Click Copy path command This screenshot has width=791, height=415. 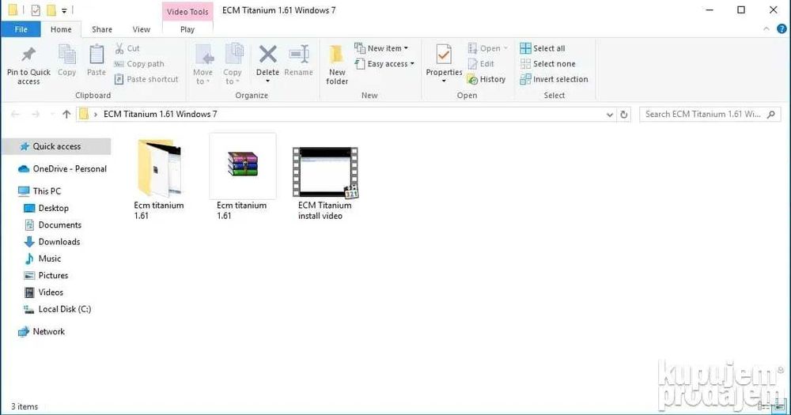pos(139,64)
